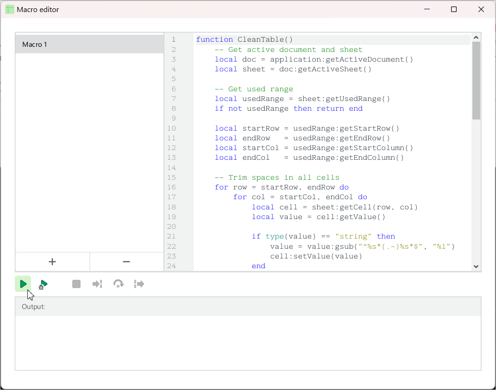Click the comment '-- Trim spaces in all cells'

pos(277,177)
